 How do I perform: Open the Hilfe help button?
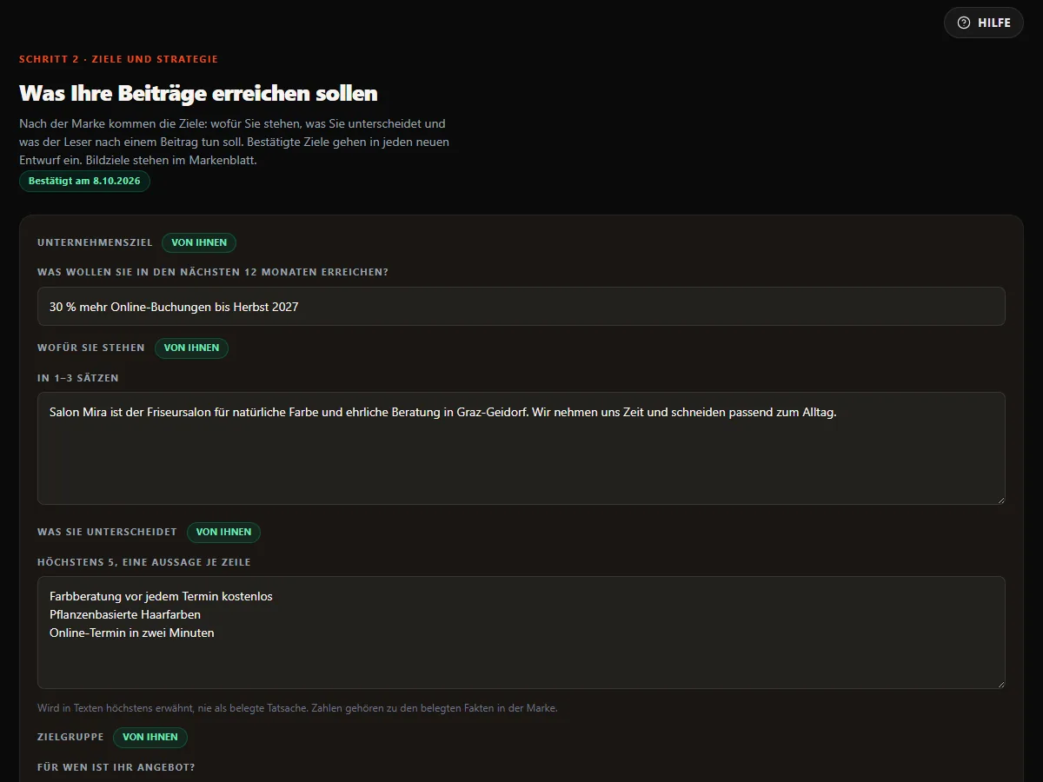pyautogui.click(x=984, y=23)
